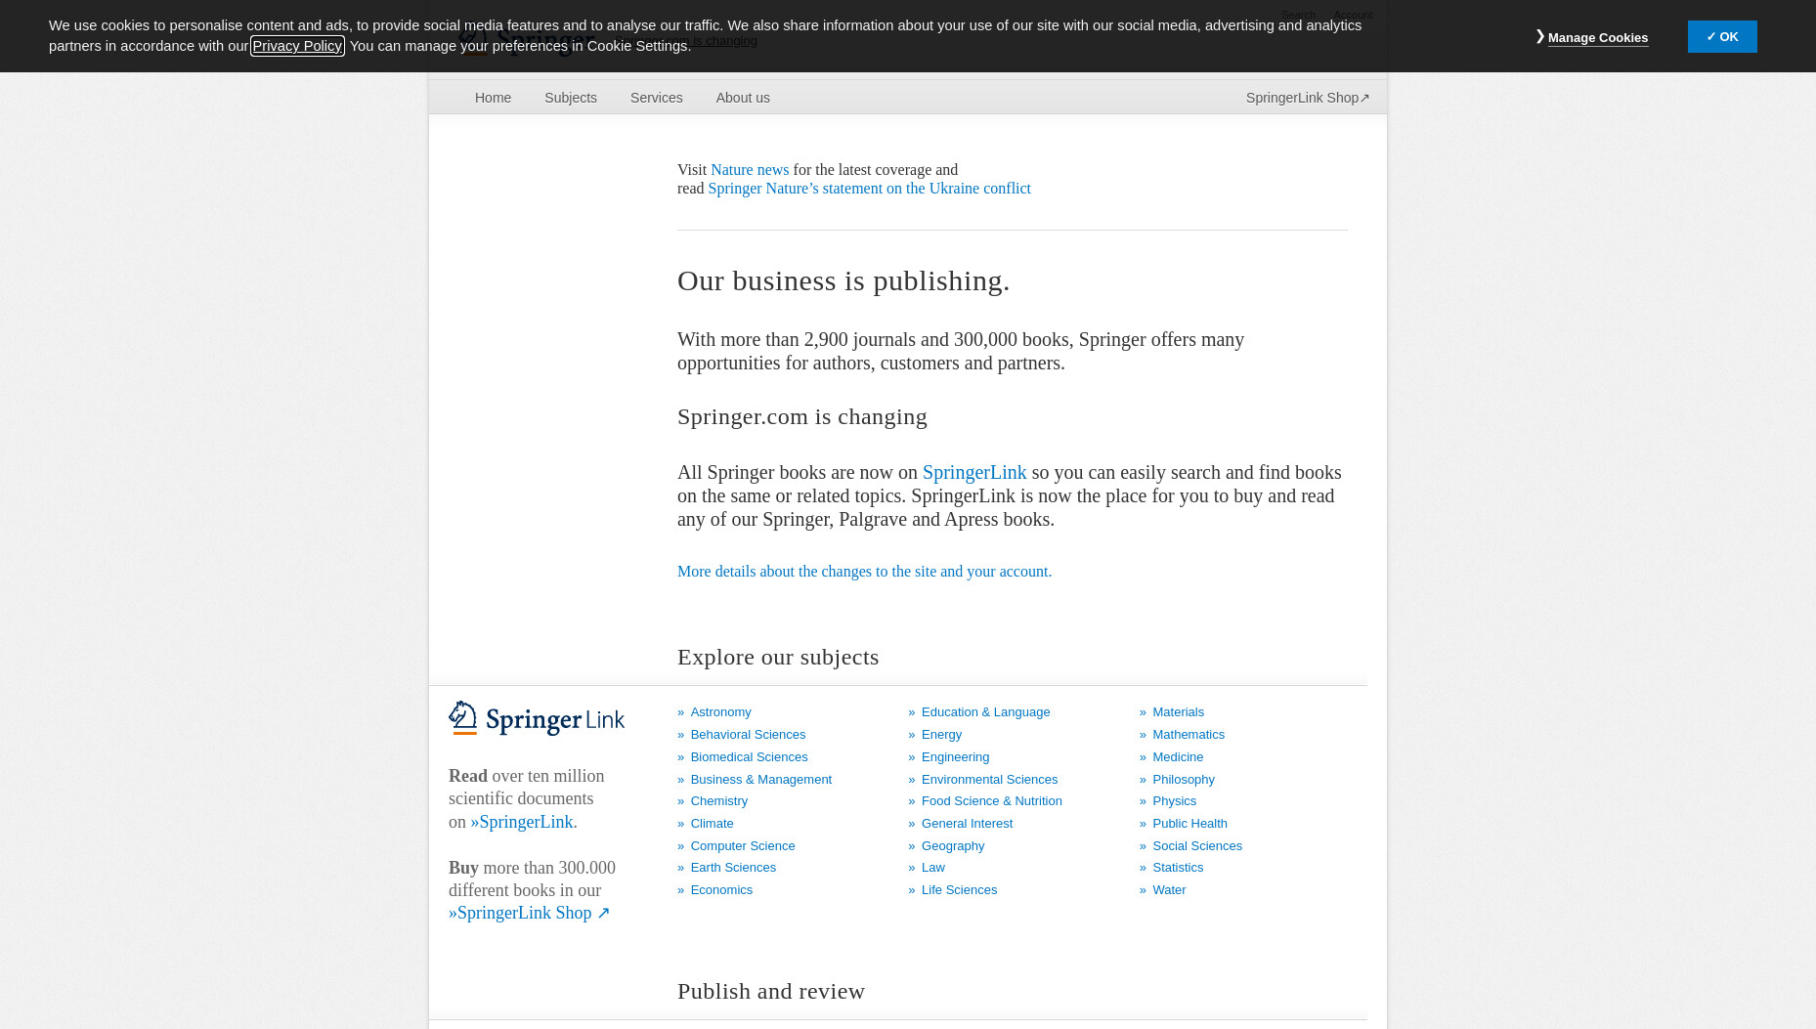Choose the Climate subject
1816x1029 pixels.
point(712,824)
